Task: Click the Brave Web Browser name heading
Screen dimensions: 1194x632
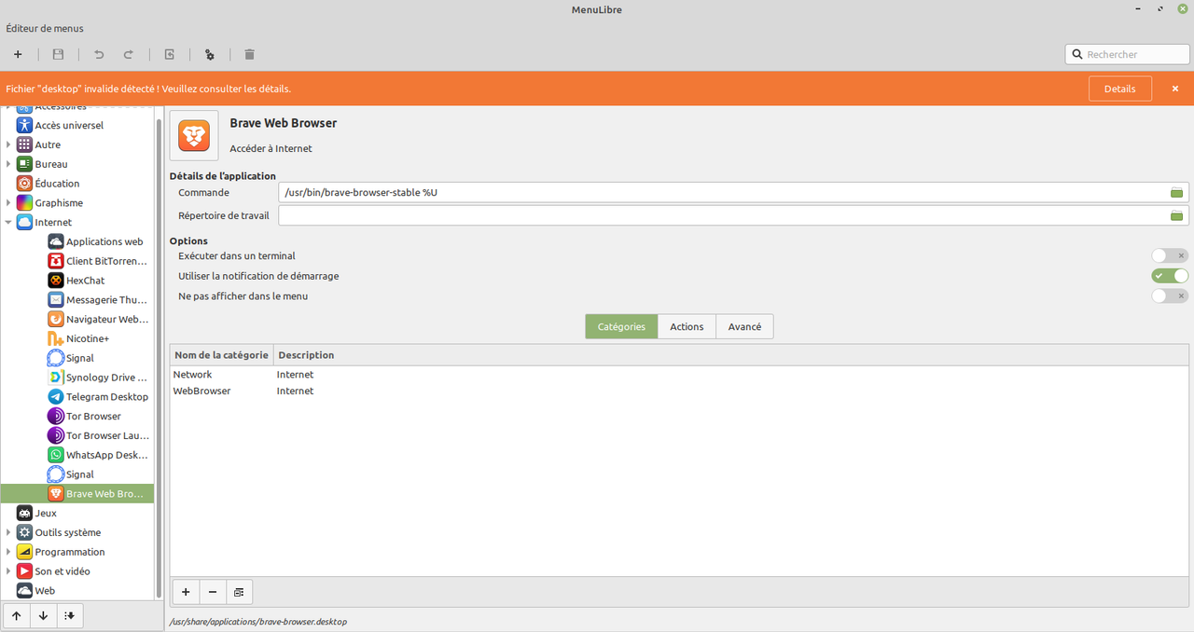Action: pos(284,123)
